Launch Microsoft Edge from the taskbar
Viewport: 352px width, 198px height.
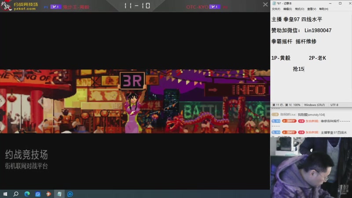click(27, 194)
